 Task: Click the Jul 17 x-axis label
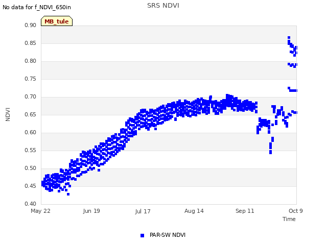tap(143, 211)
